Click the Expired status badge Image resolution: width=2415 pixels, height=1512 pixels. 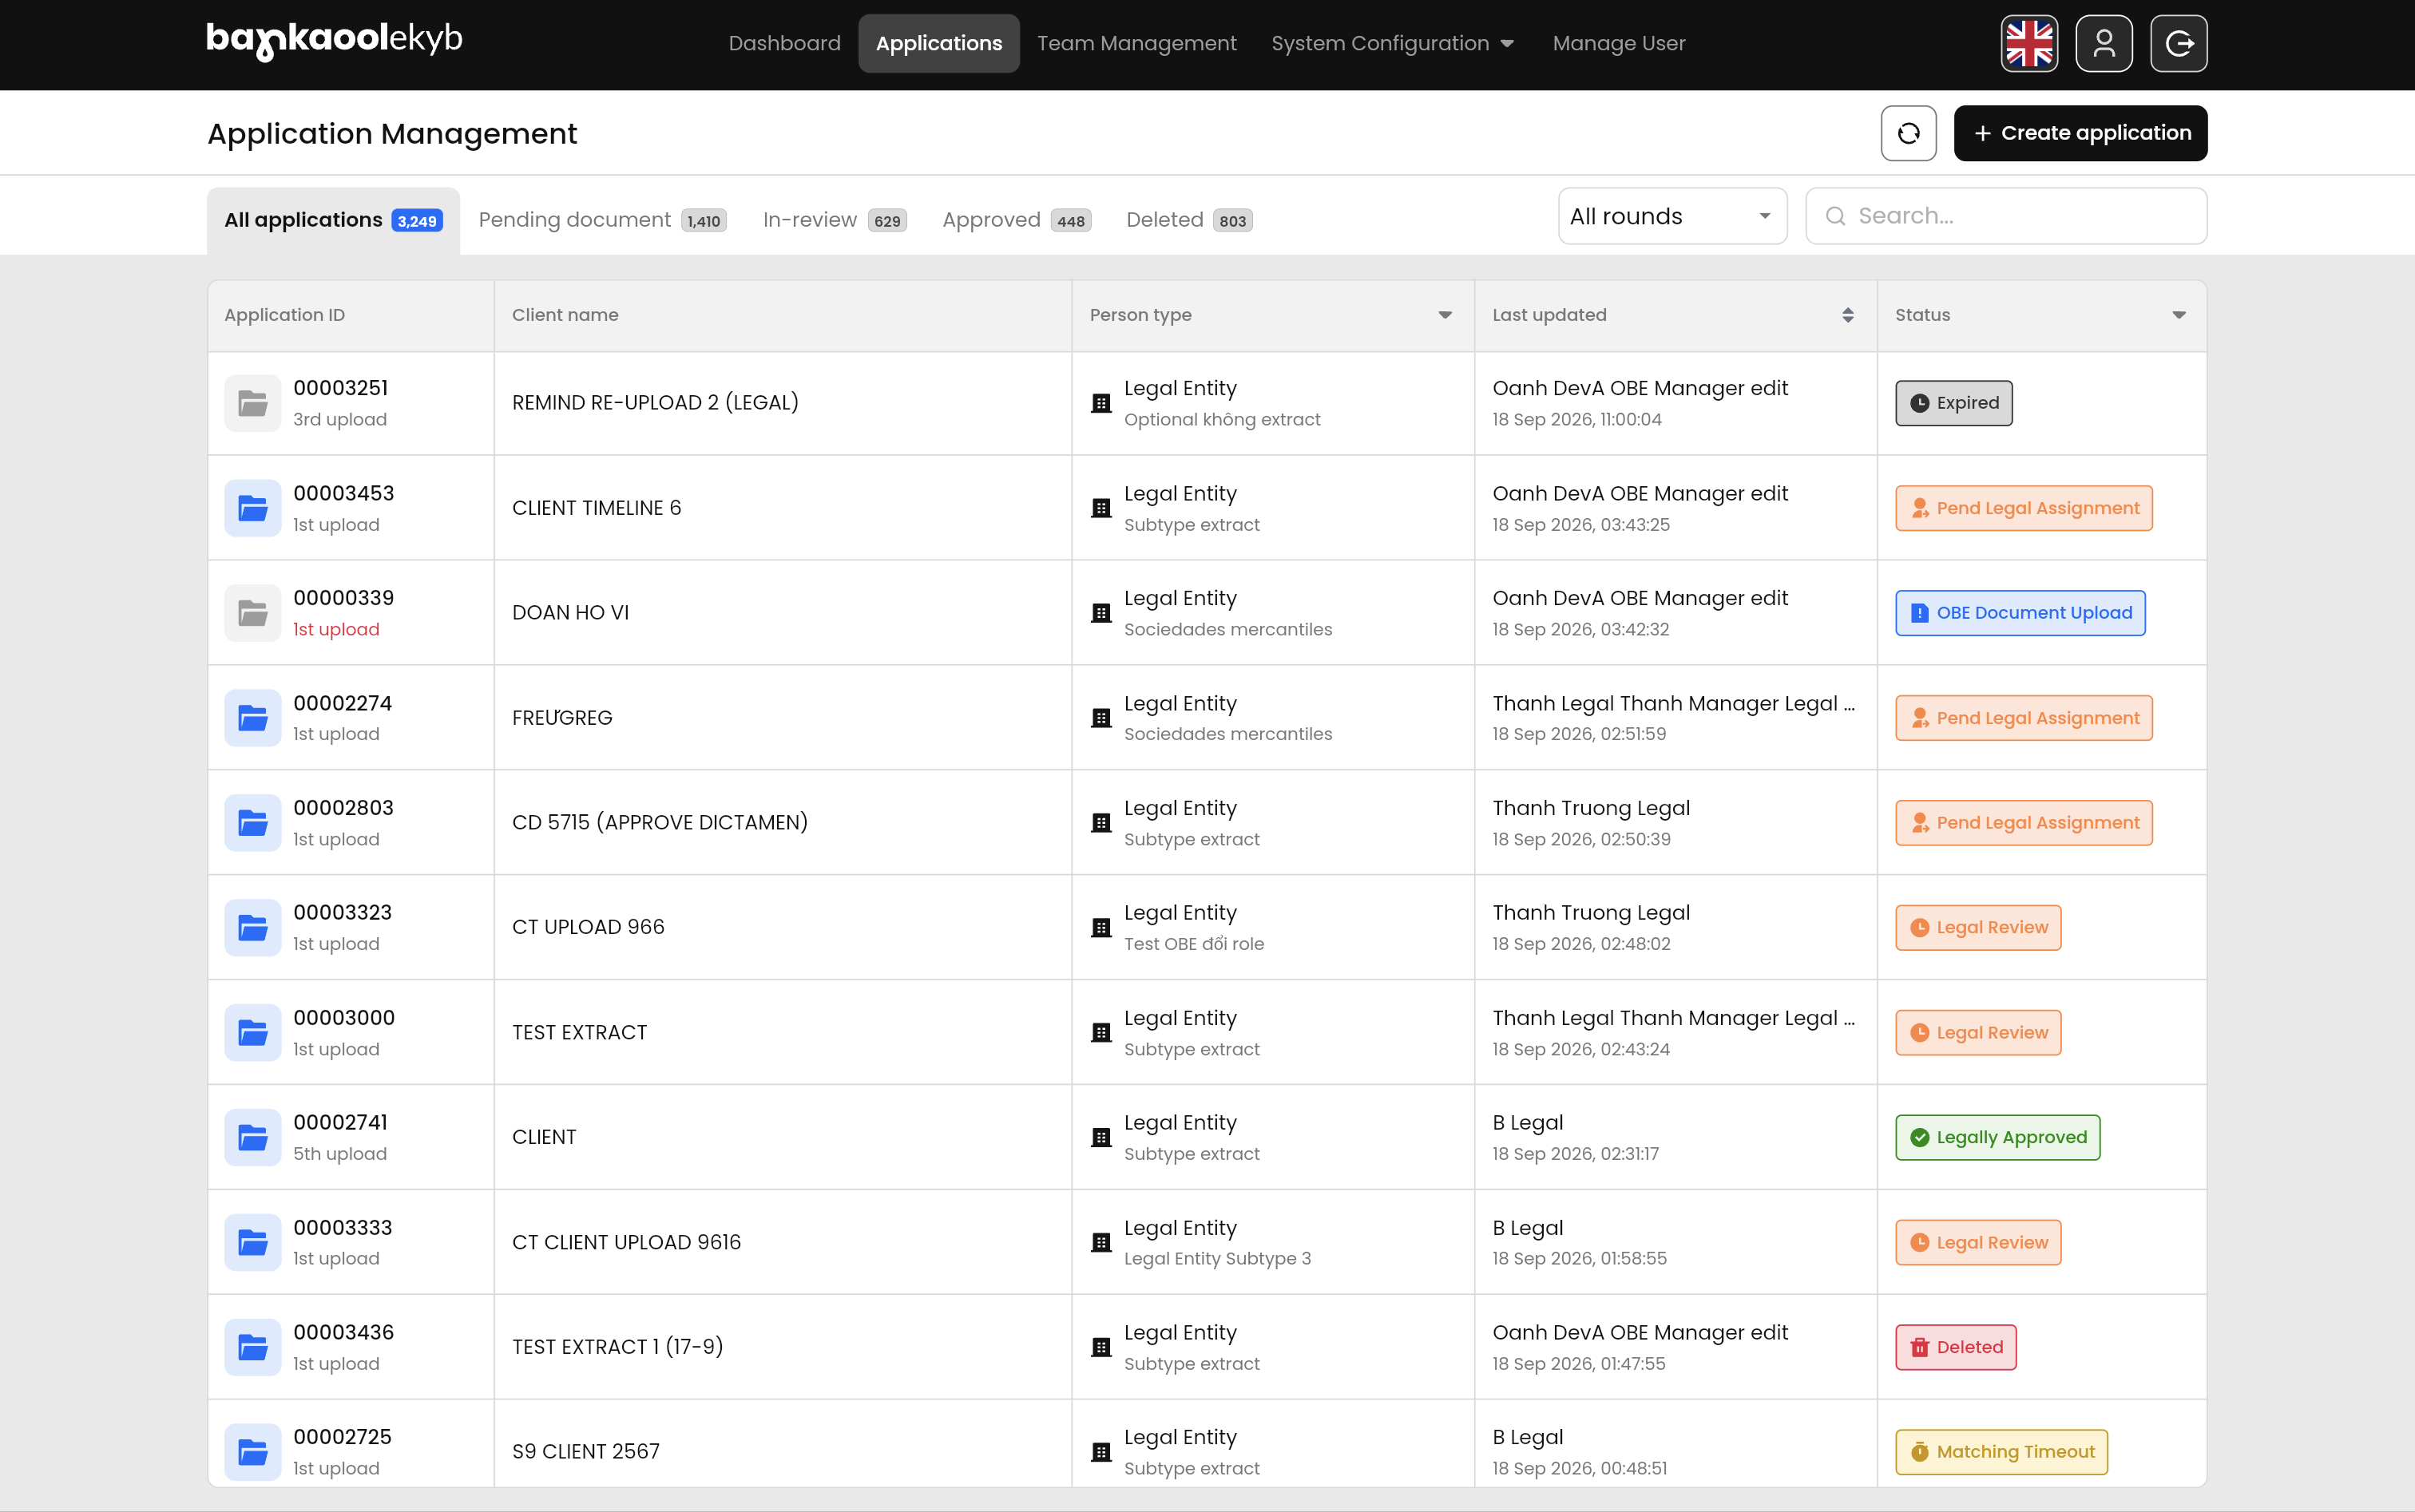[1954, 403]
